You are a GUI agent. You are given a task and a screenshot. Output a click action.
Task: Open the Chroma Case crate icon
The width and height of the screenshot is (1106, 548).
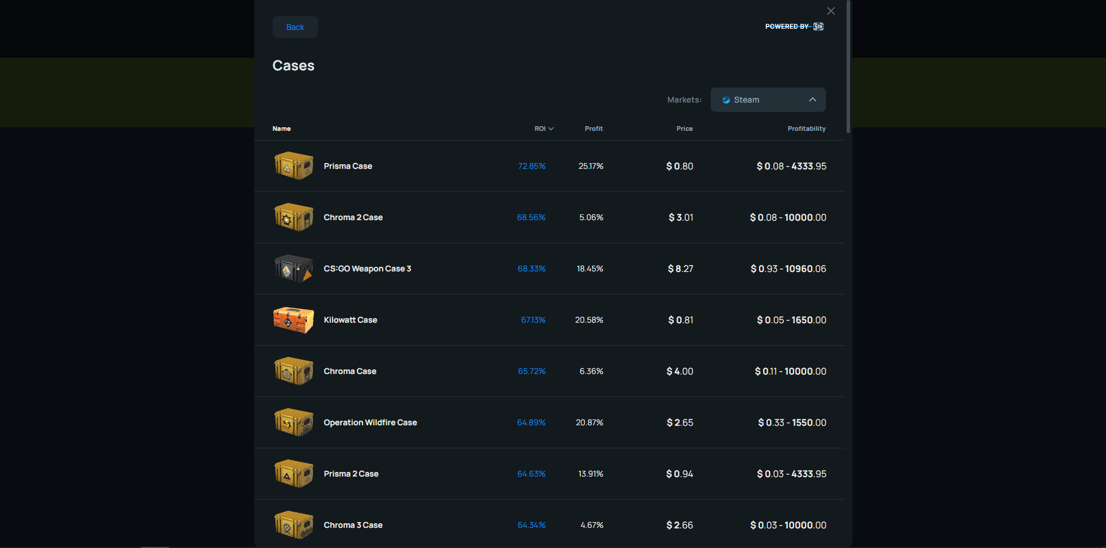coord(293,371)
